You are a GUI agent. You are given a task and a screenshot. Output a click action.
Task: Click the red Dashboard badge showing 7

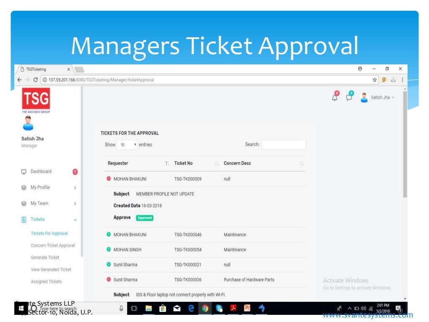(75, 171)
